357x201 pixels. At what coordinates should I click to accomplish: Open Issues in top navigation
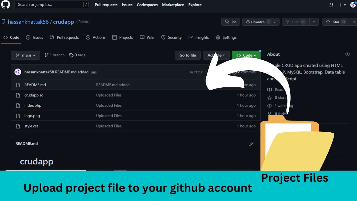pos(127,5)
